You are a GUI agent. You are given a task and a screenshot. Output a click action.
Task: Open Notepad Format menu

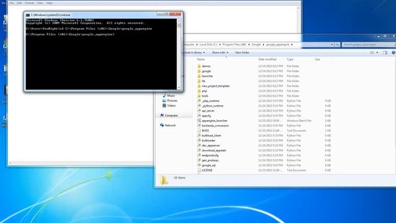(x=29, y=3)
